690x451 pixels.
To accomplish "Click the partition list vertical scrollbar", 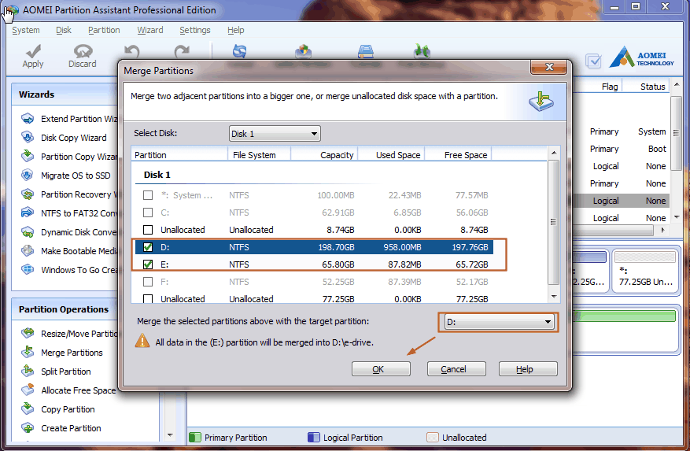I will click(554, 223).
